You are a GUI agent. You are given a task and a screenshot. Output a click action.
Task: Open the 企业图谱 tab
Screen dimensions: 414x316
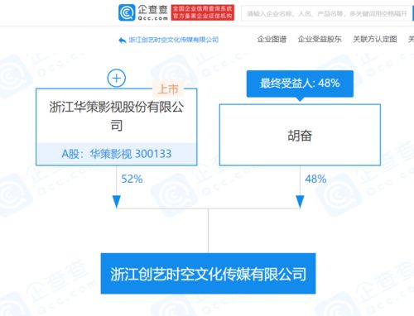(272, 39)
